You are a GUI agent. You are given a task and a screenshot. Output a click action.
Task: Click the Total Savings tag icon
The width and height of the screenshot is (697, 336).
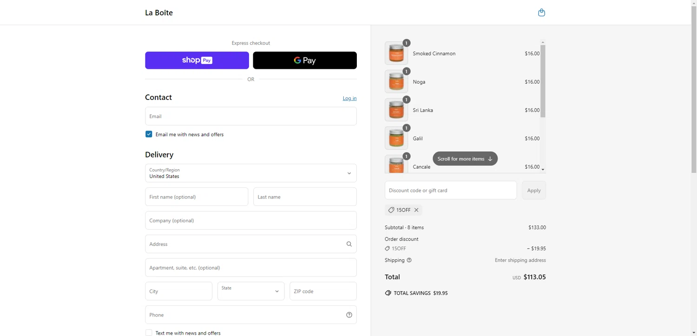point(388,293)
